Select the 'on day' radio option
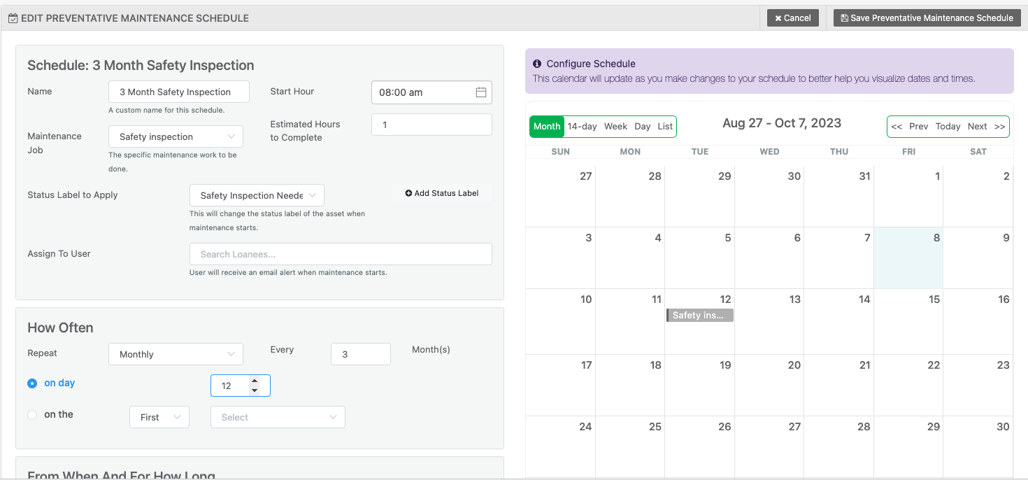1028x480 pixels. pyautogui.click(x=32, y=383)
